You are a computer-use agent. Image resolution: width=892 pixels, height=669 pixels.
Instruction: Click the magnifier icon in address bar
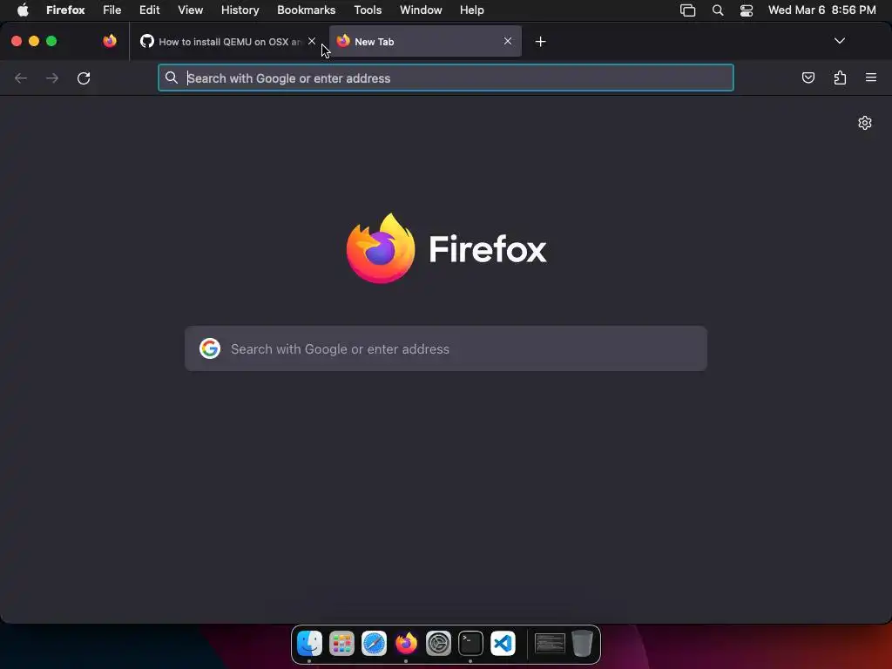coord(172,78)
